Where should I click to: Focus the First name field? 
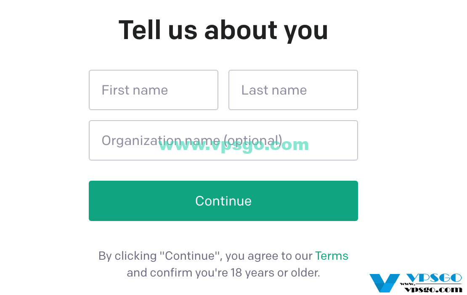[154, 90]
